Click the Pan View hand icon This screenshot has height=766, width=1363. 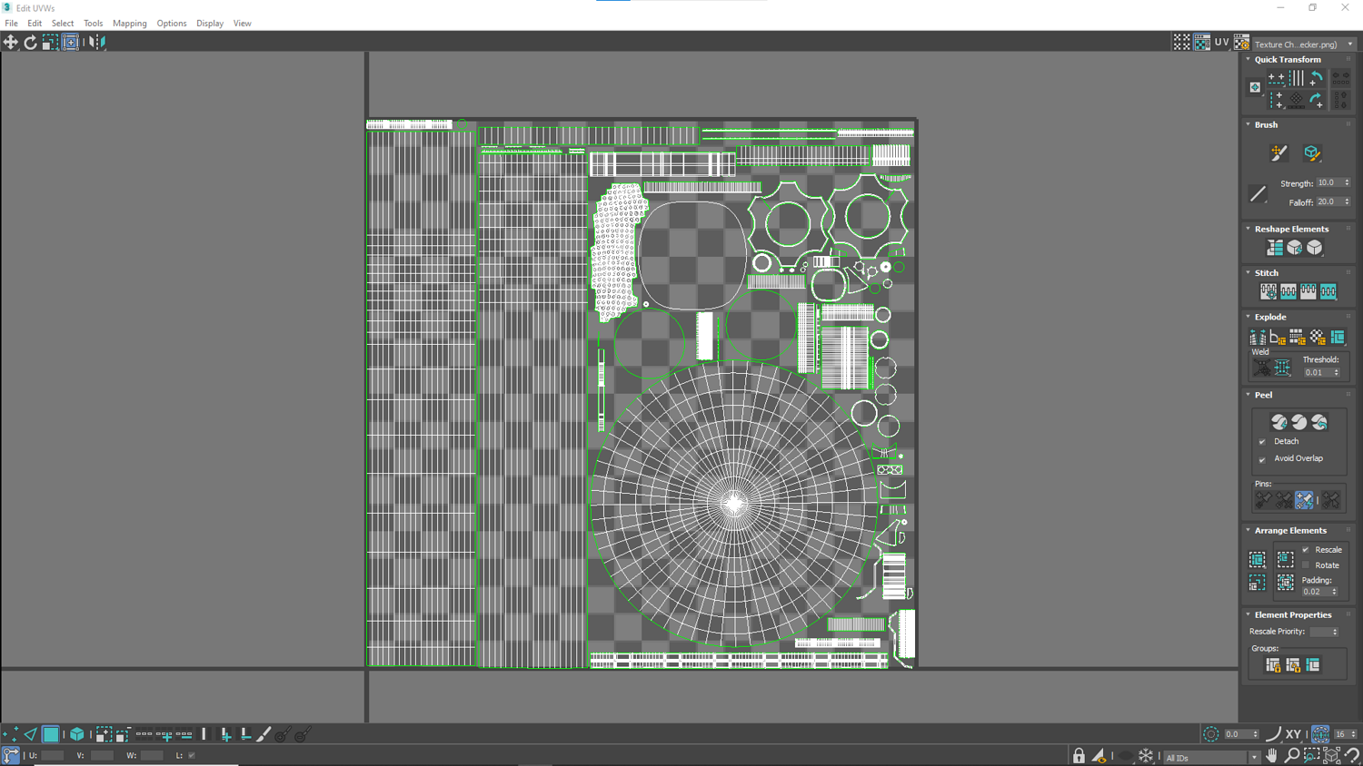(1272, 756)
